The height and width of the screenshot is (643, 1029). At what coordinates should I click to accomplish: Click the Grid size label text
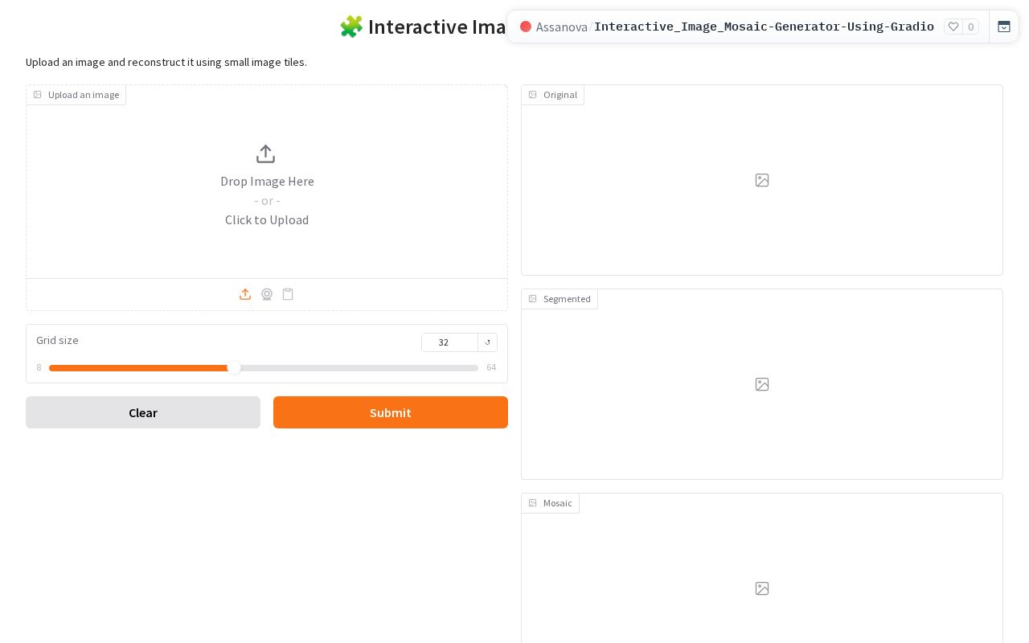(57, 341)
